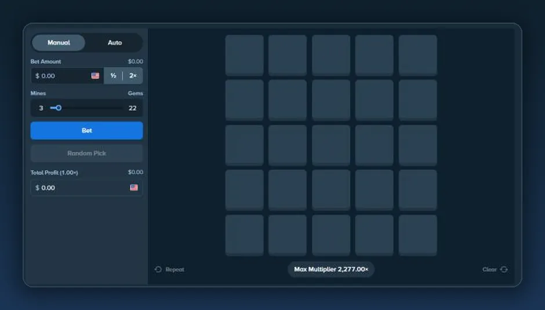This screenshot has width=545, height=310.
Task: Reveal the first tile in the second row
Action: coord(244,100)
